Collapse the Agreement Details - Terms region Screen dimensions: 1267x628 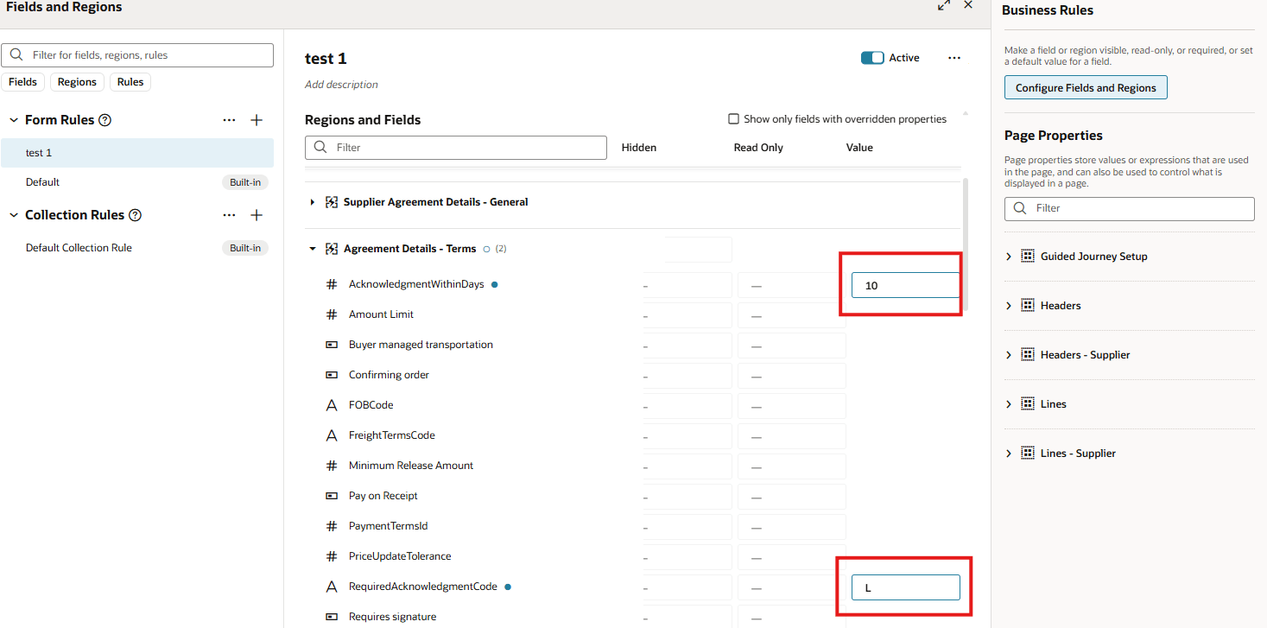312,248
